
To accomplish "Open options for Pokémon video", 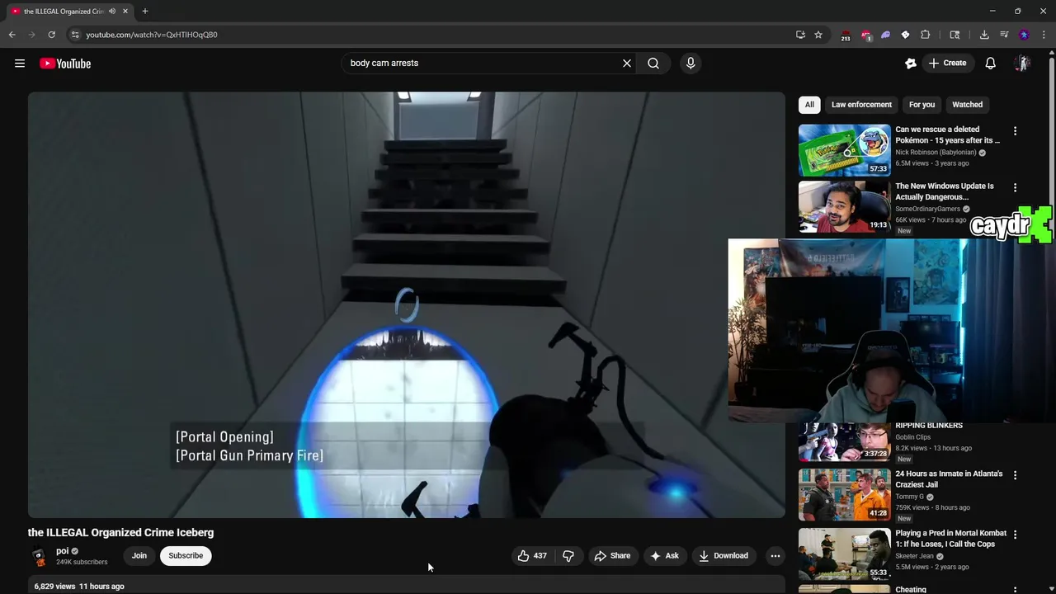I will coord(1015,131).
